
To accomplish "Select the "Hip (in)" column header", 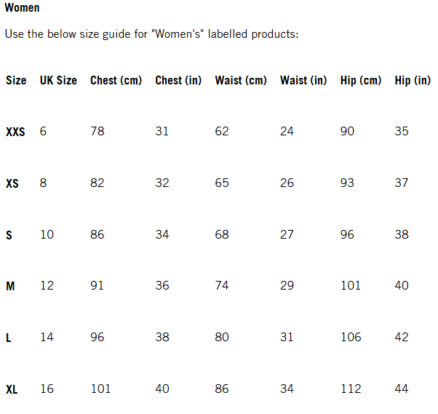I will (x=413, y=80).
